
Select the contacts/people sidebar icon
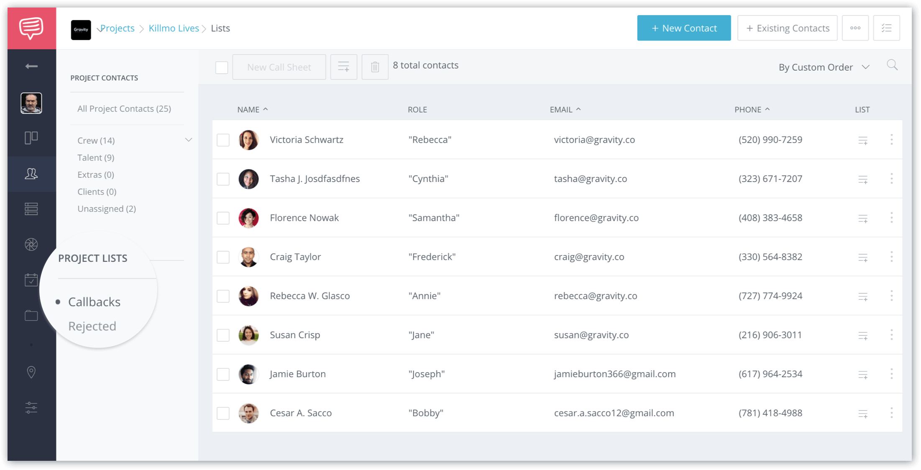[x=31, y=174]
